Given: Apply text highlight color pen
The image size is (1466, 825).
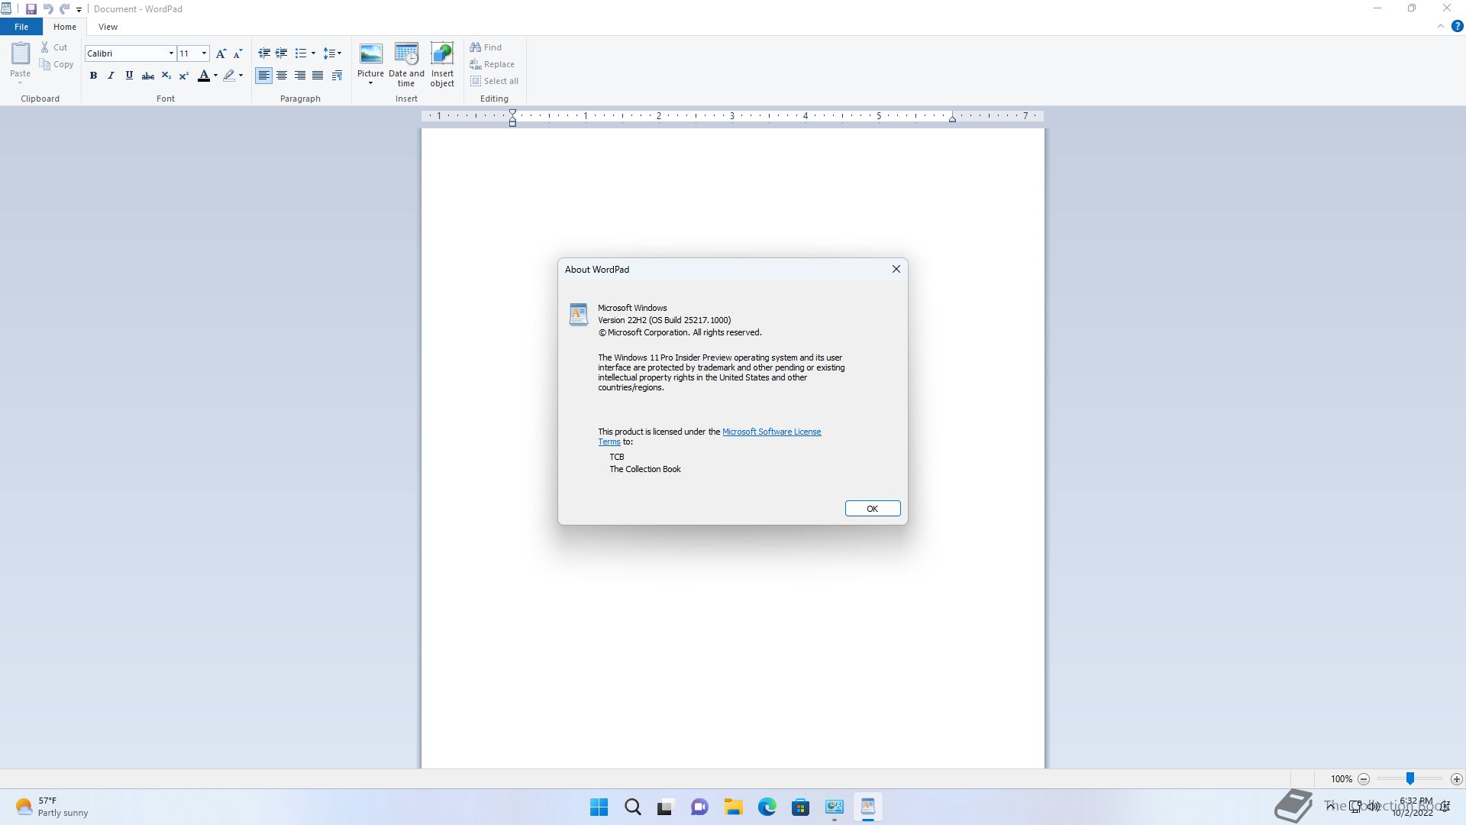Looking at the screenshot, I should pos(229,76).
